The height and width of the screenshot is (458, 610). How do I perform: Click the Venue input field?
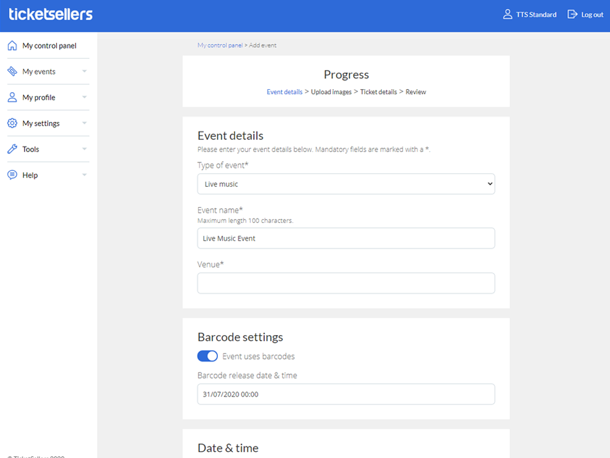click(x=346, y=283)
